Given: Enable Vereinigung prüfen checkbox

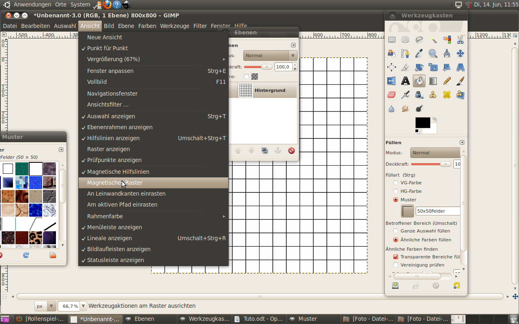Looking at the screenshot, I should pyautogui.click(x=396, y=265).
